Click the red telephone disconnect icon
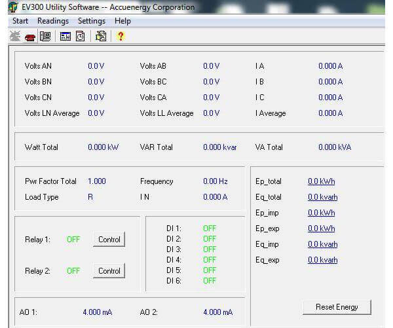The height and width of the screenshot is (328, 393). point(30,37)
